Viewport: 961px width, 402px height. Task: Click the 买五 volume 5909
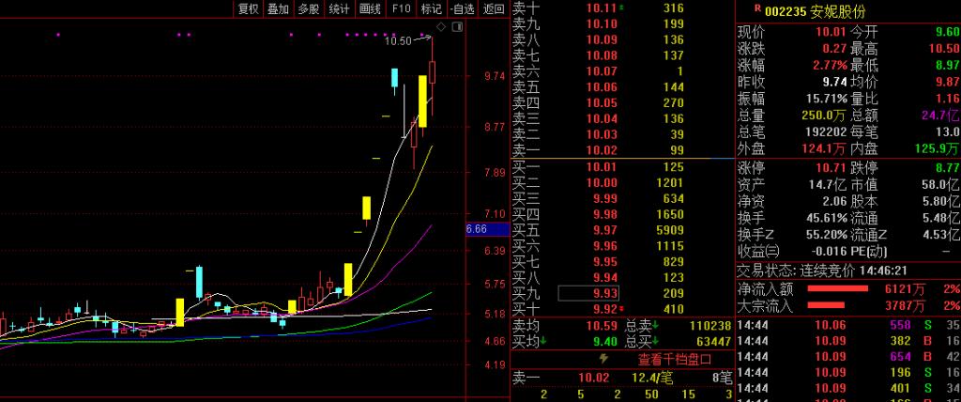point(668,230)
